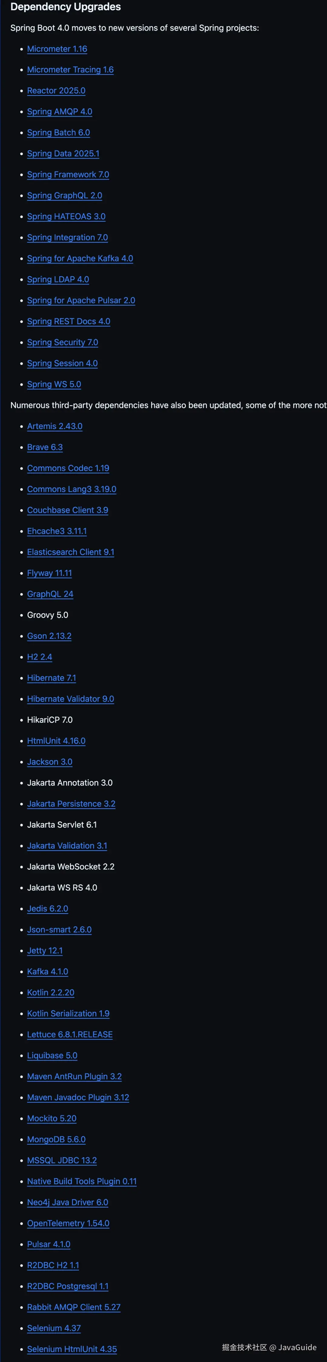Click the Micrometer Tracing 1.6 link

[70, 70]
